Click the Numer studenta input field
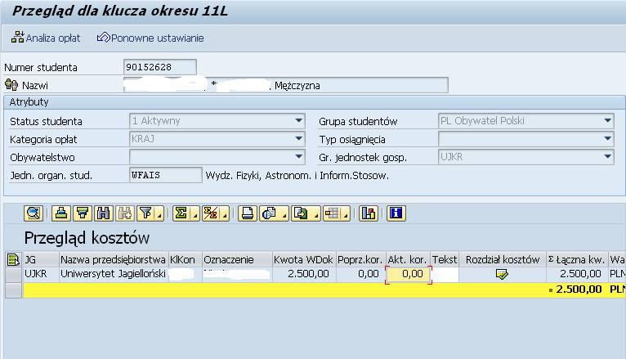 pos(159,67)
